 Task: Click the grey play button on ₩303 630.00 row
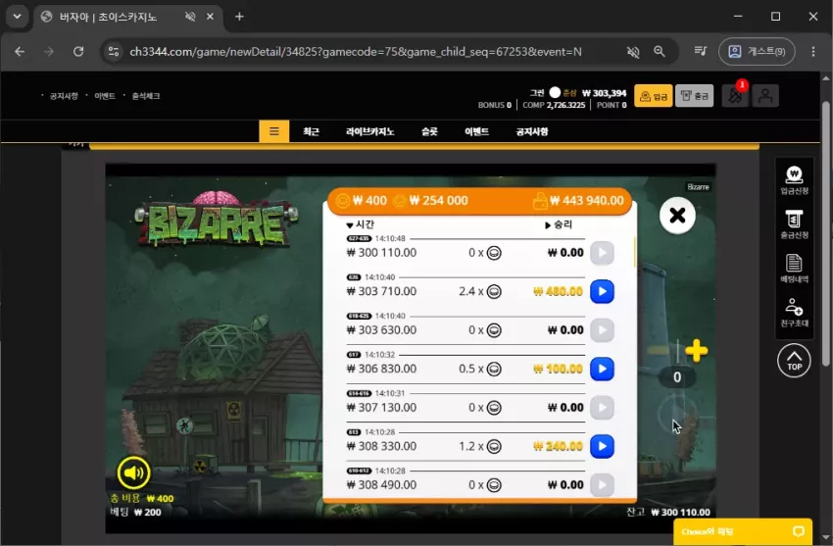(x=602, y=329)
